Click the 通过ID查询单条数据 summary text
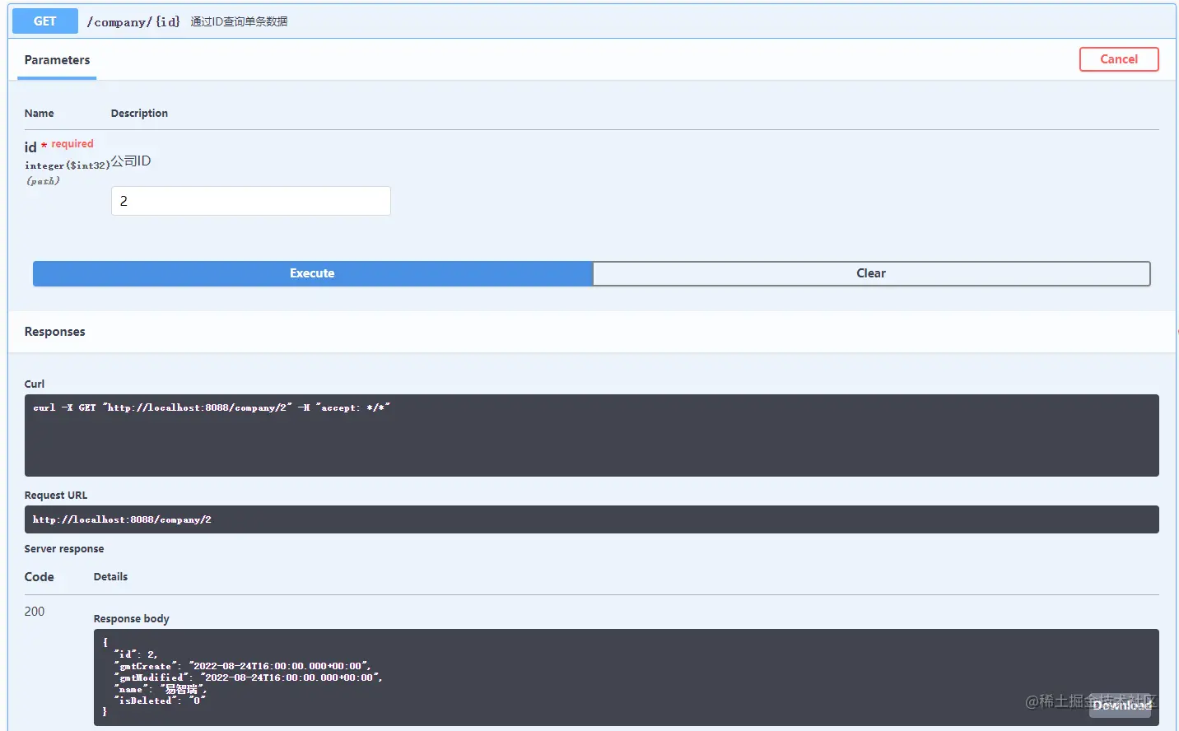 click(x=239, y=21)
